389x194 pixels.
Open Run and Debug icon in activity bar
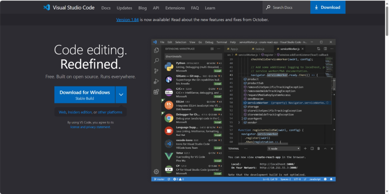pyautogui.click(x=156, y=82)
